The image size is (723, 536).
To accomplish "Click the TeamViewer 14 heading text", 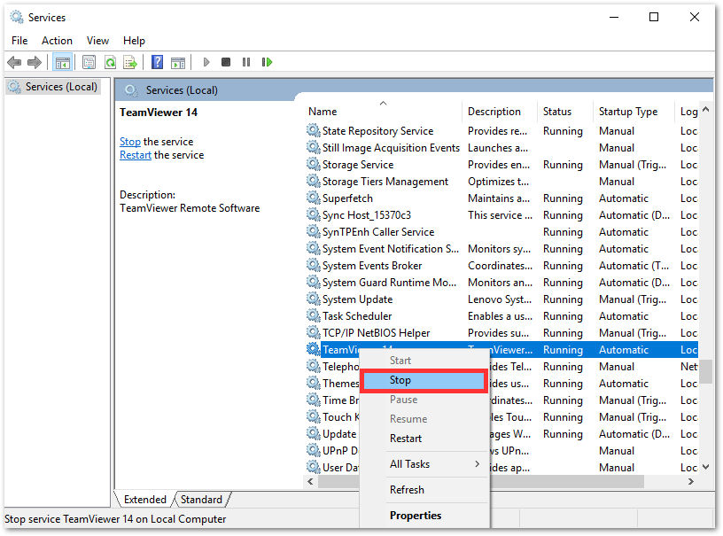I will click(158, 113).
